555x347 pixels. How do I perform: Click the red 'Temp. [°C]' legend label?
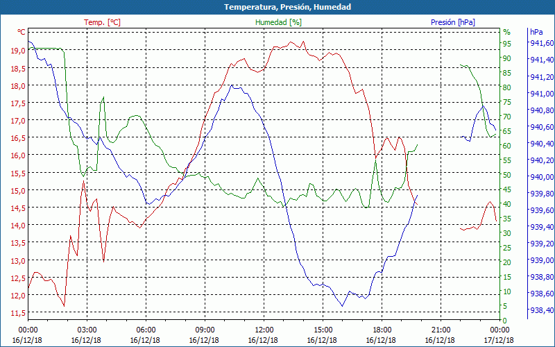(102, 22)
